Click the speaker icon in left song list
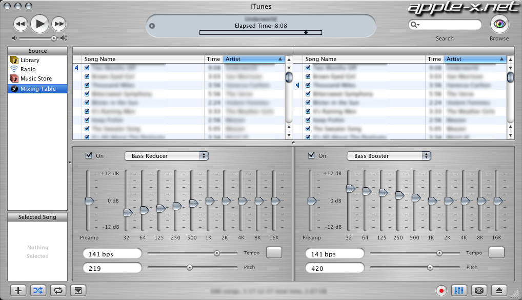The image size is (522, 300). (x=76, y=68)
